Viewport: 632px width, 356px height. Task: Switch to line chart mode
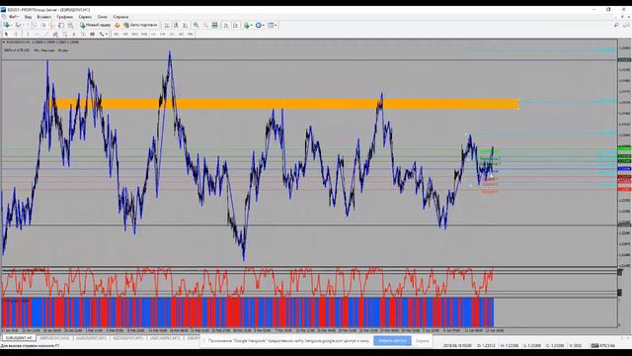tap(186, 25)
